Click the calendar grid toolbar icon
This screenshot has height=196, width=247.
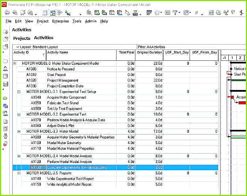tap(211, 12)
